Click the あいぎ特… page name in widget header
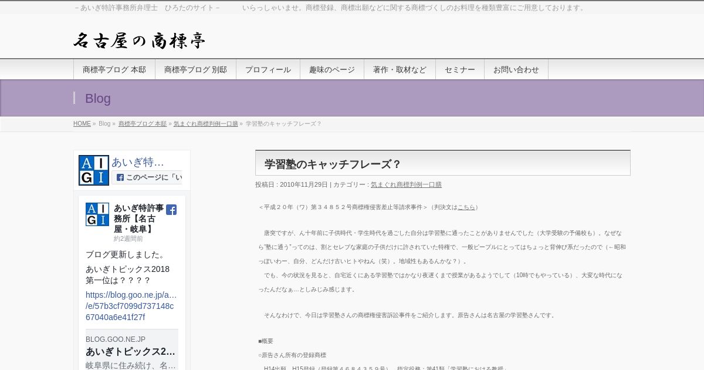704x370 pixels. tap(138, 162)
